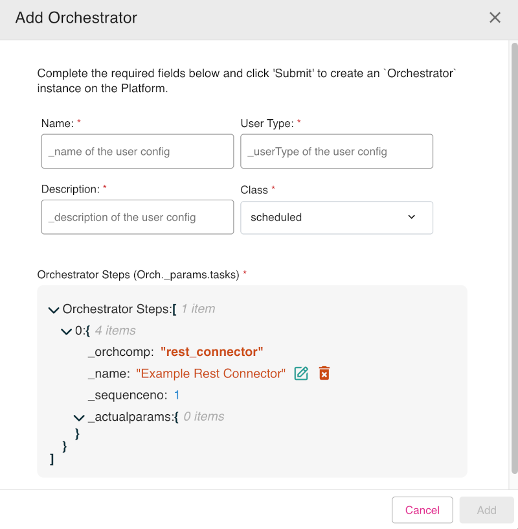Delete the Example Rest Connector step

coord(324,373)
